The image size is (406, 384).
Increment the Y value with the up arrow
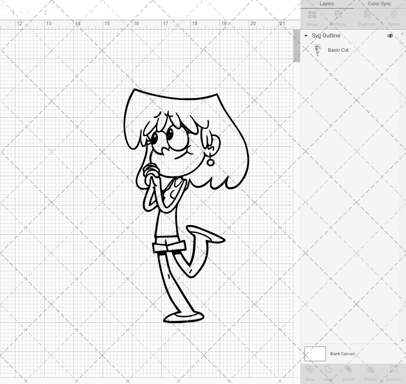[46, 11]
